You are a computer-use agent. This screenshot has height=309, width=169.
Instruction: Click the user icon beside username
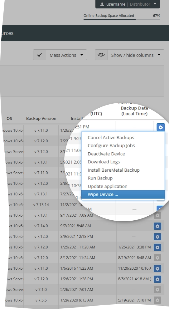pos(102,4)
